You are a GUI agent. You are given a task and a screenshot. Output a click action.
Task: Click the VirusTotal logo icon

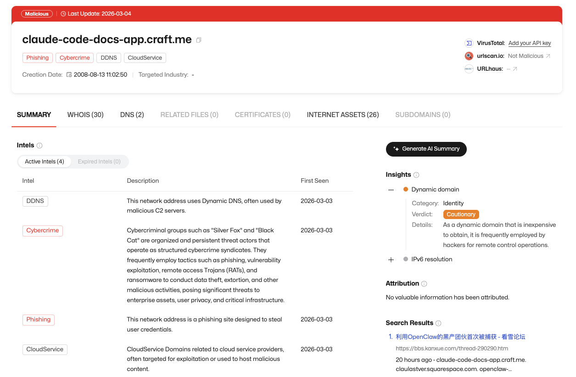click(469, 43)
